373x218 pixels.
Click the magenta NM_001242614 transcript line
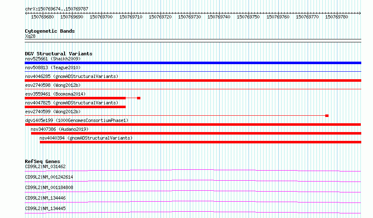[193, 181]
